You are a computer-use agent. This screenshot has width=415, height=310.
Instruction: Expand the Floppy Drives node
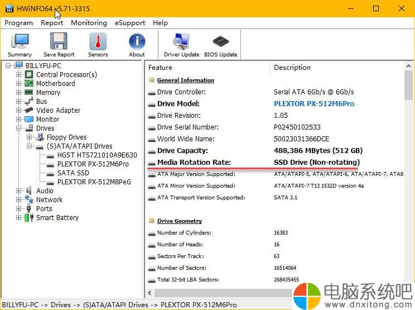point(30,137)
